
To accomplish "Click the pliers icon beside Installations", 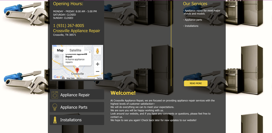I will [55, 120].
